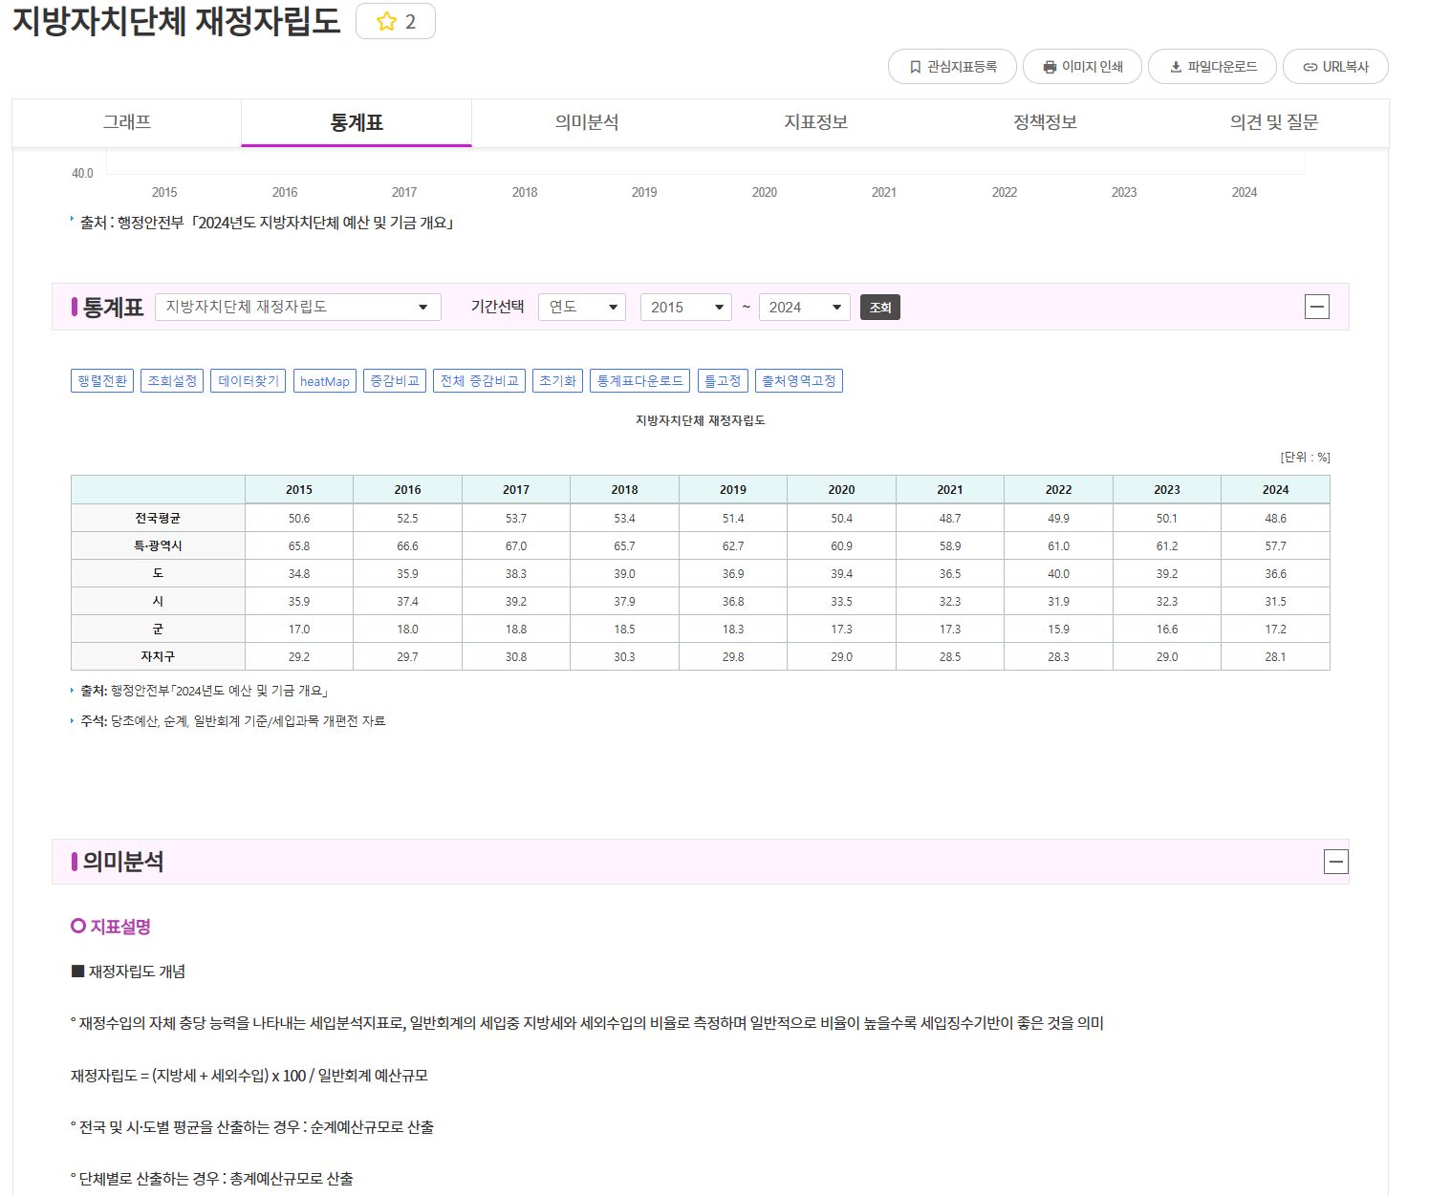Screen dimensions: 1429x1196
Task: Click the 출처영역고정 button
Action: 799,381
